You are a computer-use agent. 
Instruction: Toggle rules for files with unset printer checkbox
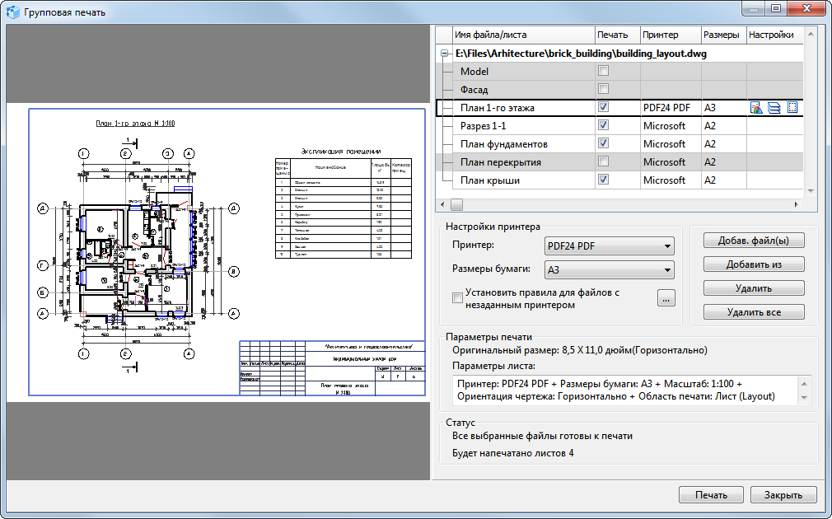[x=458, y=297]
